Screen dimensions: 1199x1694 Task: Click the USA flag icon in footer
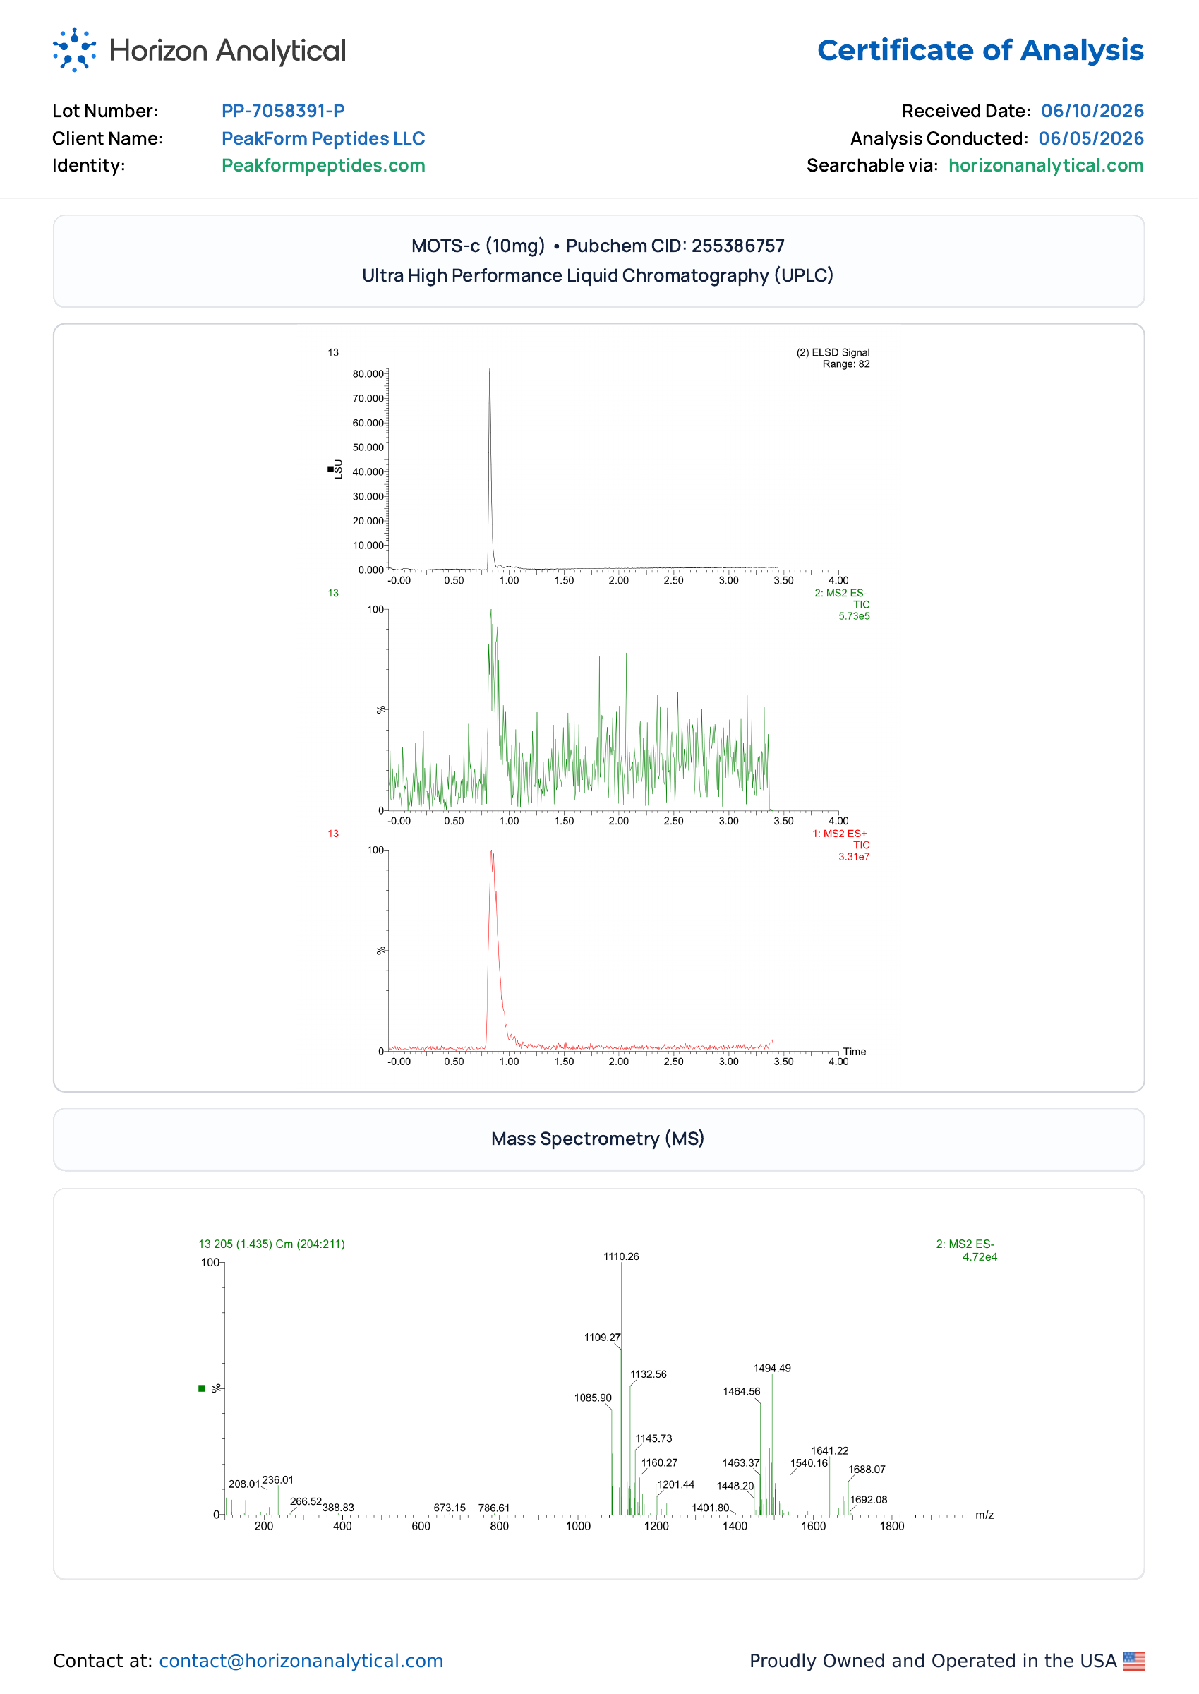tap(1134, 1661)
